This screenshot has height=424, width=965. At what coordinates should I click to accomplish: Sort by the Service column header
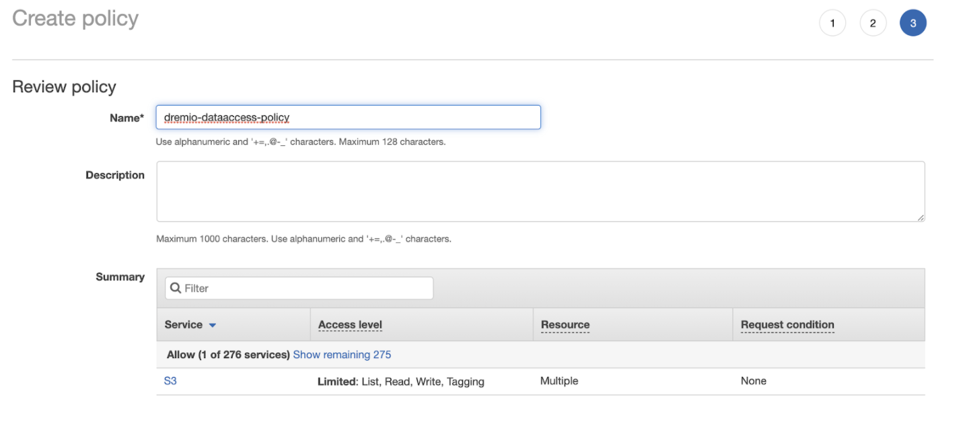[x=184, y=324]
